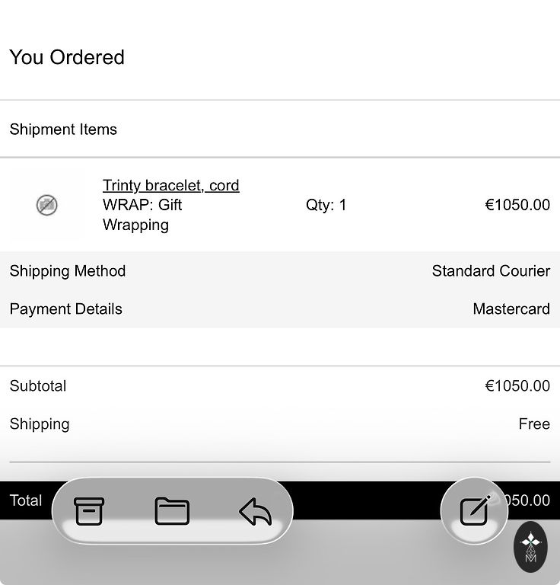Select the Shipment Items section title

coord(63,129)
